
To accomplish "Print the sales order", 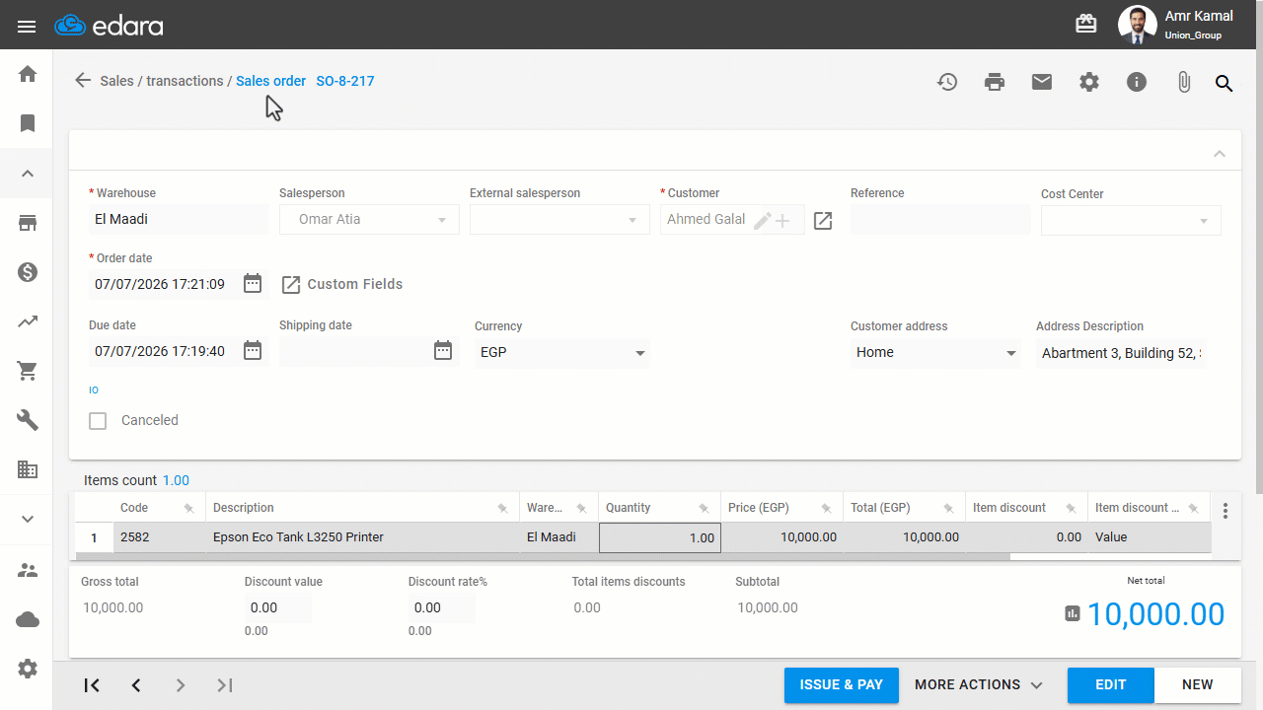I will (995, 82).
